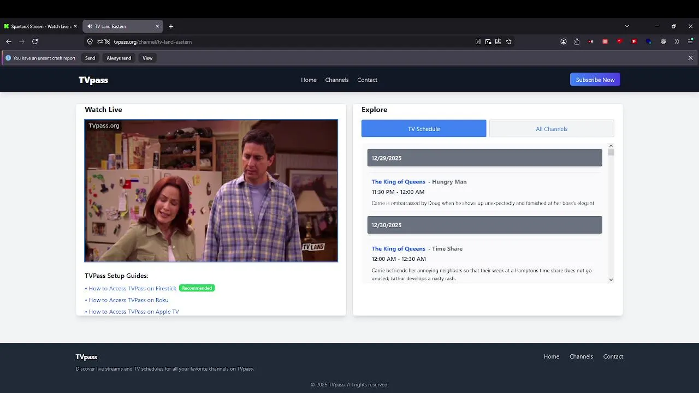The width and height of the screenshot is (699, 393).
Task: Open How to Access TVPass on Apple TV
Action: (x=134, y=312)
